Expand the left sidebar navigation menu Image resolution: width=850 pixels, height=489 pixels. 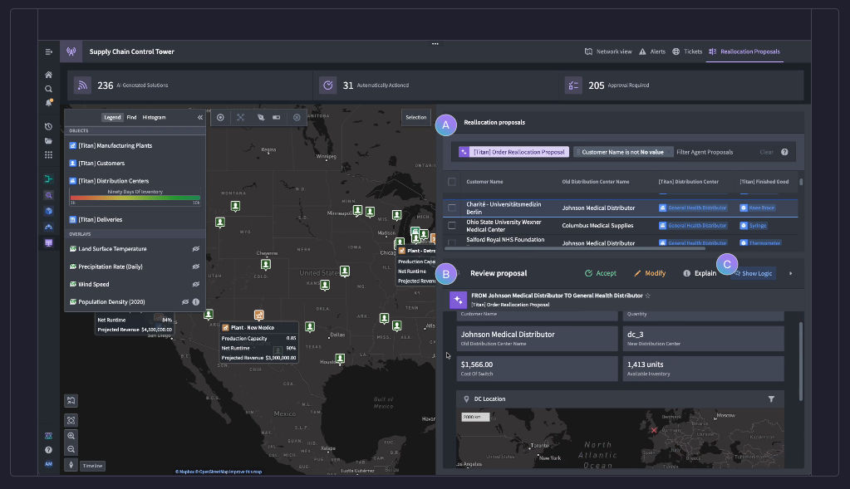(49, 51)
